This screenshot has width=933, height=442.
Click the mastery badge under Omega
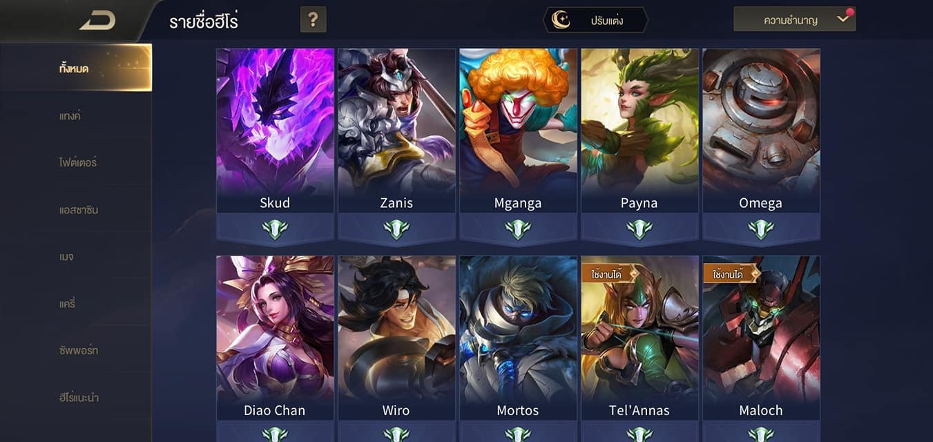[761, 229]
